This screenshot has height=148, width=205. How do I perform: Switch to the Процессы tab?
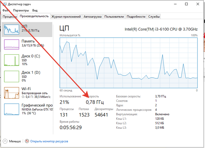tap(10, 17)
